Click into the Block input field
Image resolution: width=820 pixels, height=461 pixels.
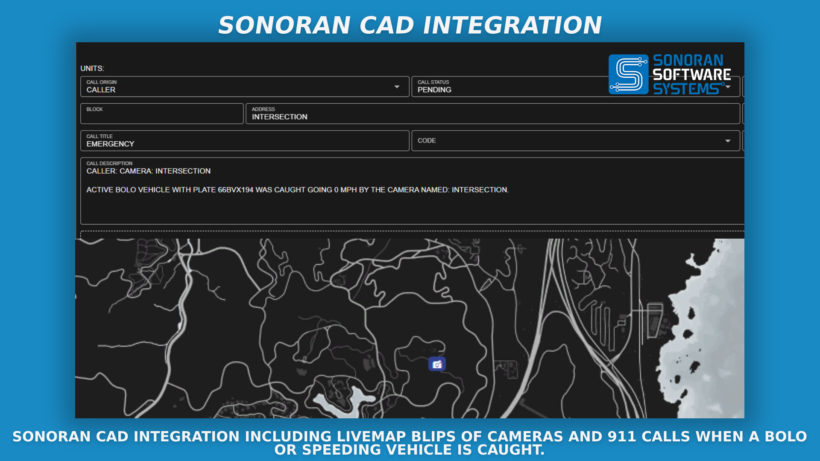[x=162, y=114]
